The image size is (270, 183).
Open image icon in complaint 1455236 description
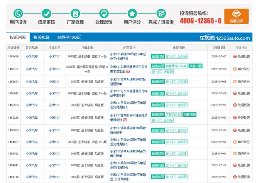[x=125, y=120]
